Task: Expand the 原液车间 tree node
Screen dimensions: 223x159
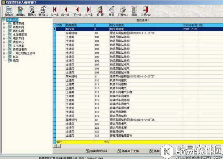Action: click(x=4, y=23)
